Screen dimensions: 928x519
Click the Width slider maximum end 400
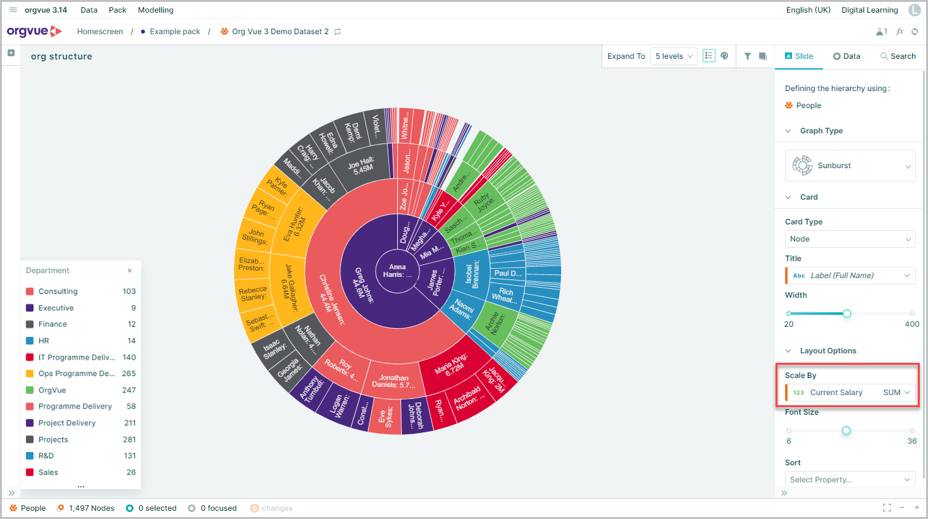pyautogui.click(x=912, y=314)
